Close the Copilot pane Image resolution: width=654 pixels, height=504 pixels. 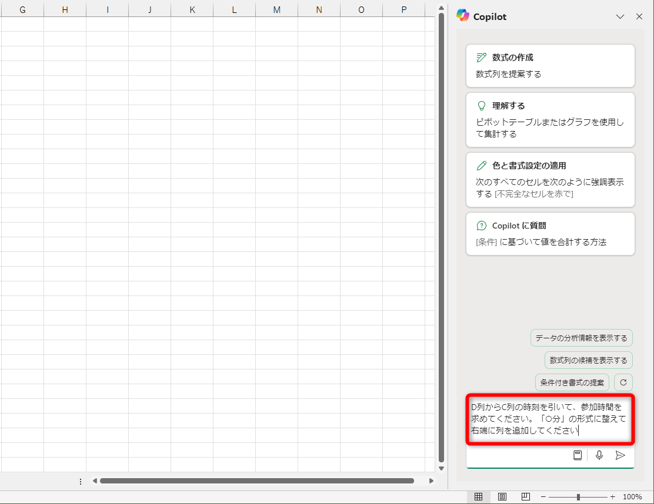point(639,16)
